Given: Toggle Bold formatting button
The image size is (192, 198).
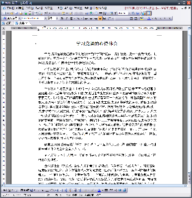Looking at the screenshot, I should coord(62,18).
